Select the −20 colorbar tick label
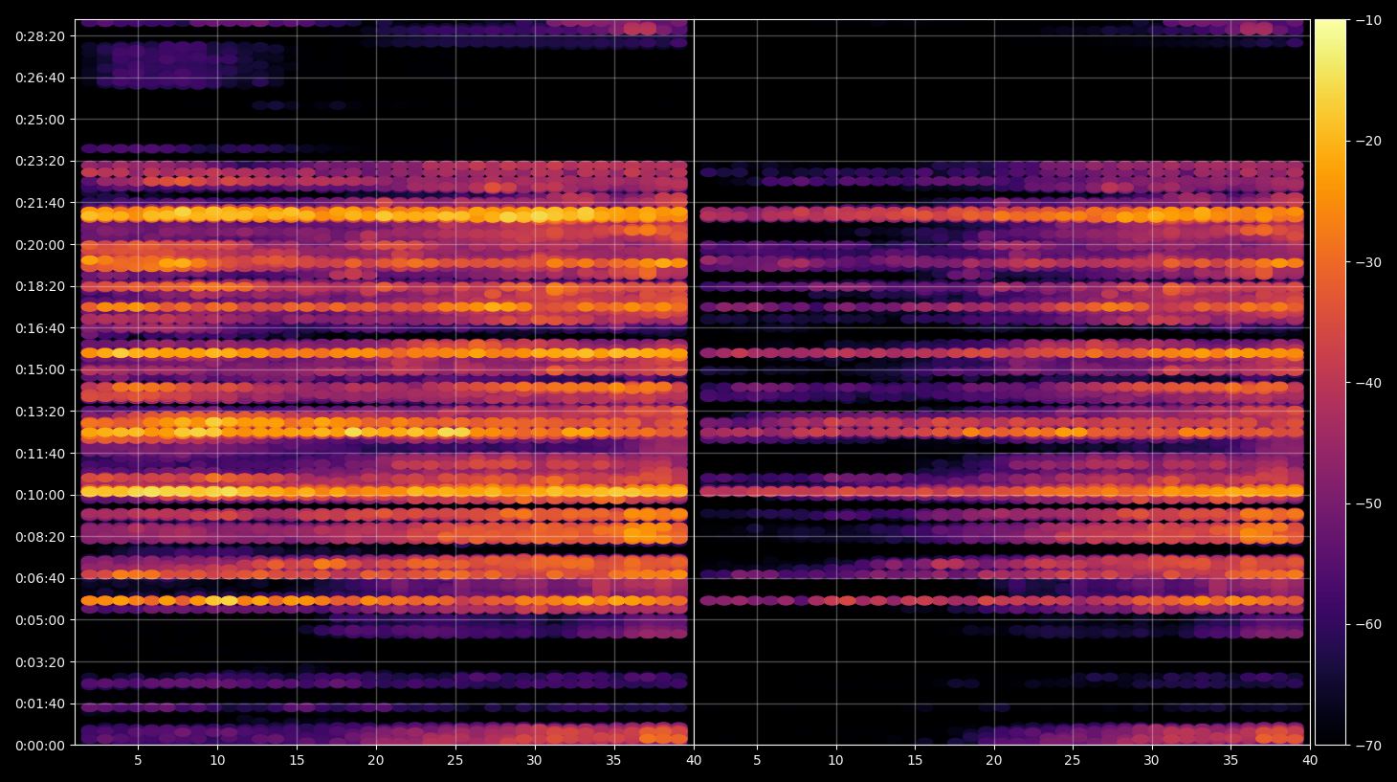Viewport: 1397px width, 782px height. pyautogui.click(x=1369, y=141)
